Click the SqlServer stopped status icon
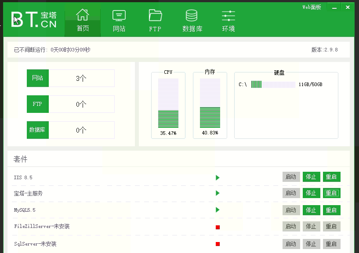Viewport: 359px width, 253px height. click(218, 244)
